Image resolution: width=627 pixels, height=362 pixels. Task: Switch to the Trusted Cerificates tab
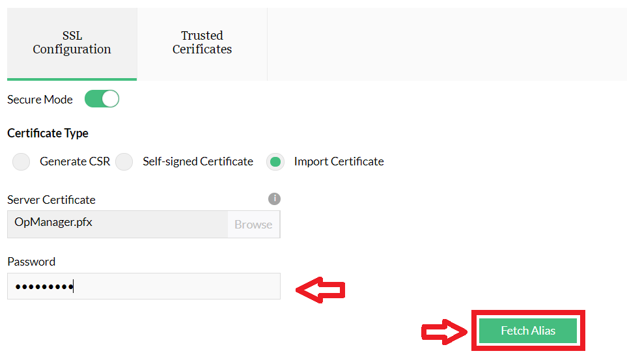click(x=202, y=42)
